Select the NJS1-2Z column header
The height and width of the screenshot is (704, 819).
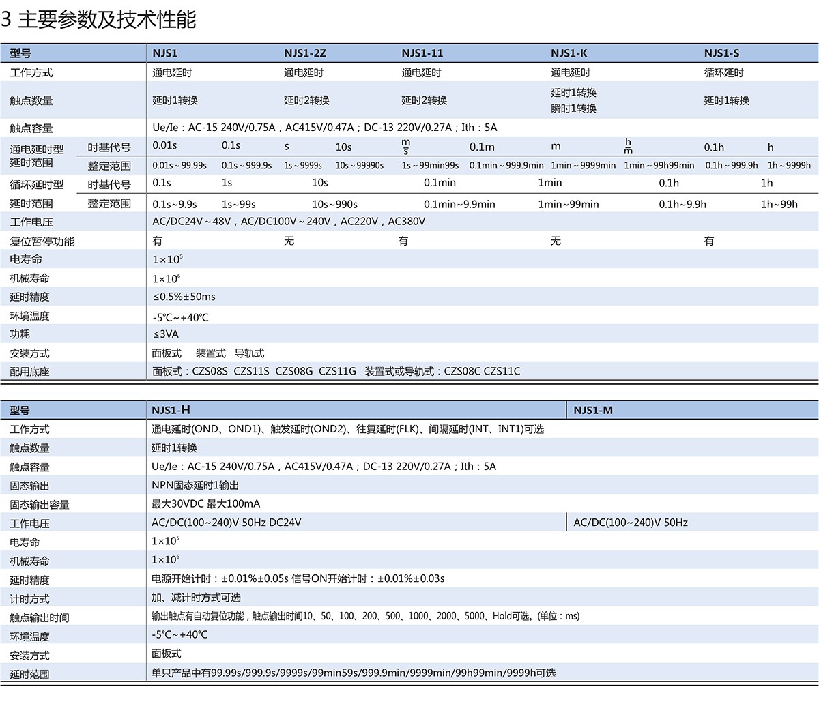(305, 53)
